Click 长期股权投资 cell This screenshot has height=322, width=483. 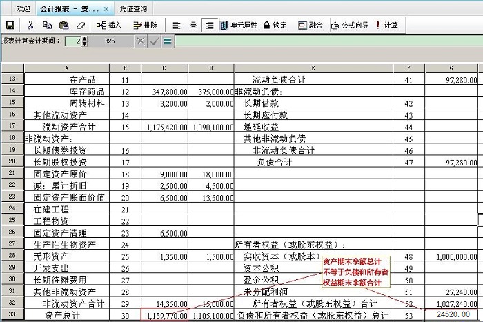coord(67,162)
